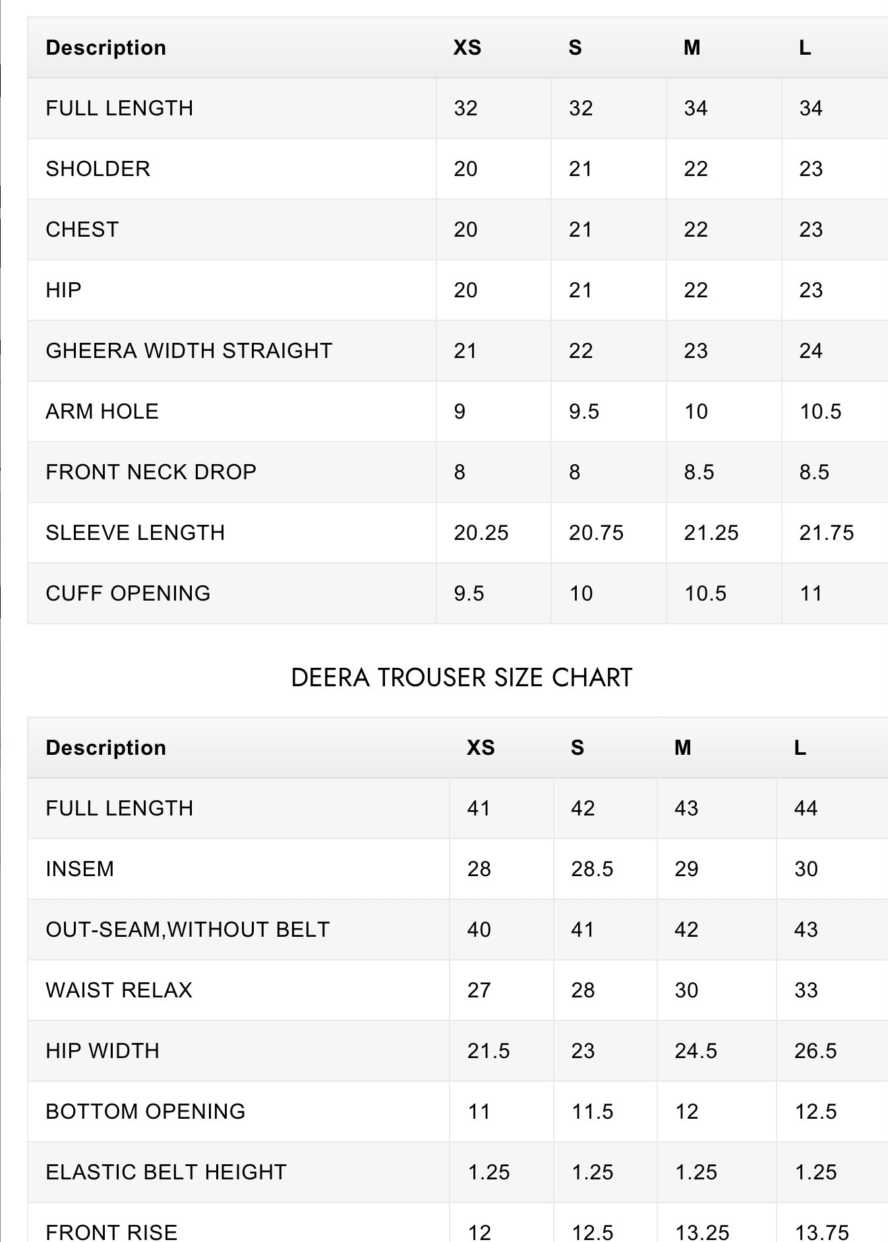Click the 13.75 front rise value
The image size is (888, 1242).
822,1231
